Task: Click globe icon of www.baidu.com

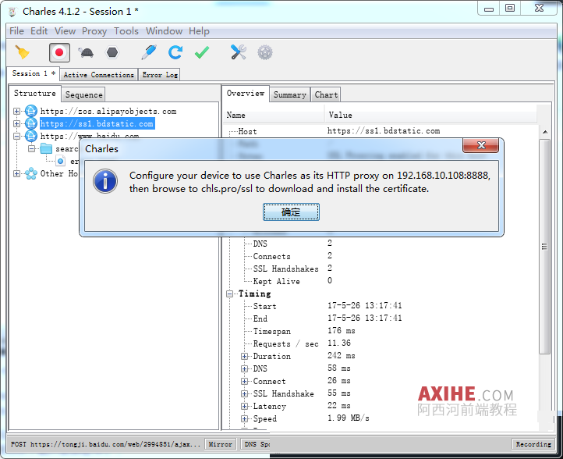Action: click(31, 137)
